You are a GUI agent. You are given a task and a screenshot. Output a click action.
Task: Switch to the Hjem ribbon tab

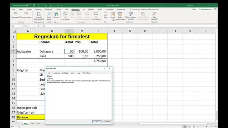click(x=21, y=9)
